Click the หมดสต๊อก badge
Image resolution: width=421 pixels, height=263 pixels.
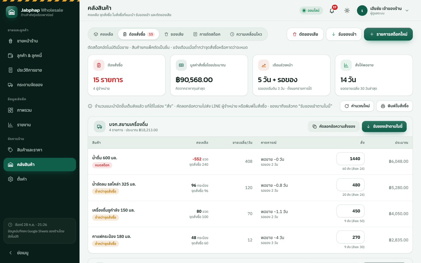[102, 165]
